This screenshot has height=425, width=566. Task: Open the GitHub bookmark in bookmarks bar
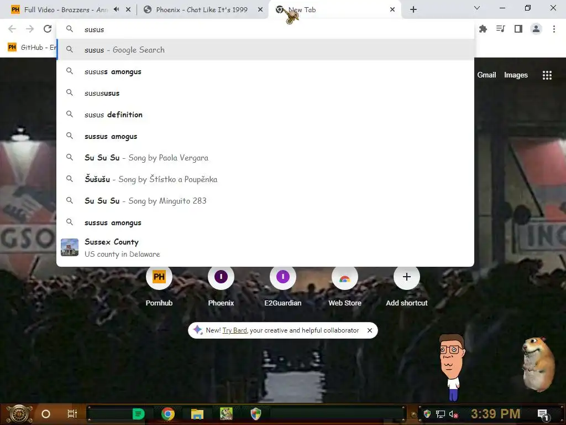click(32, 48)
